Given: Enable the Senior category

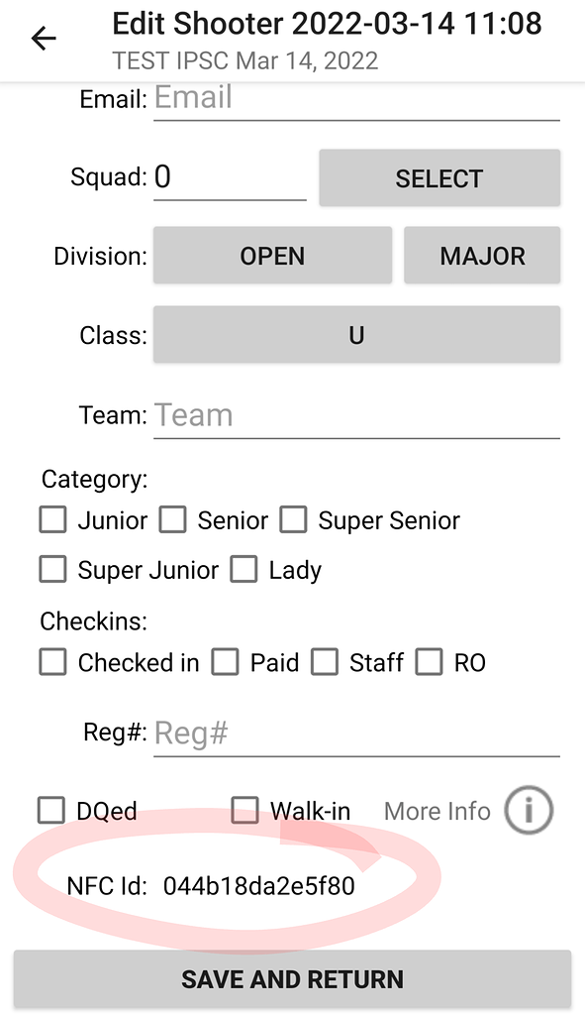Looking at the screenshot, I should point(172,519).
